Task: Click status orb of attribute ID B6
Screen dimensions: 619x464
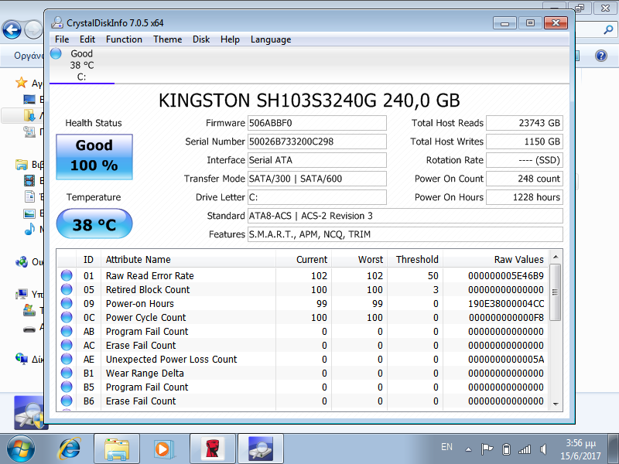Action: (67, 401)
